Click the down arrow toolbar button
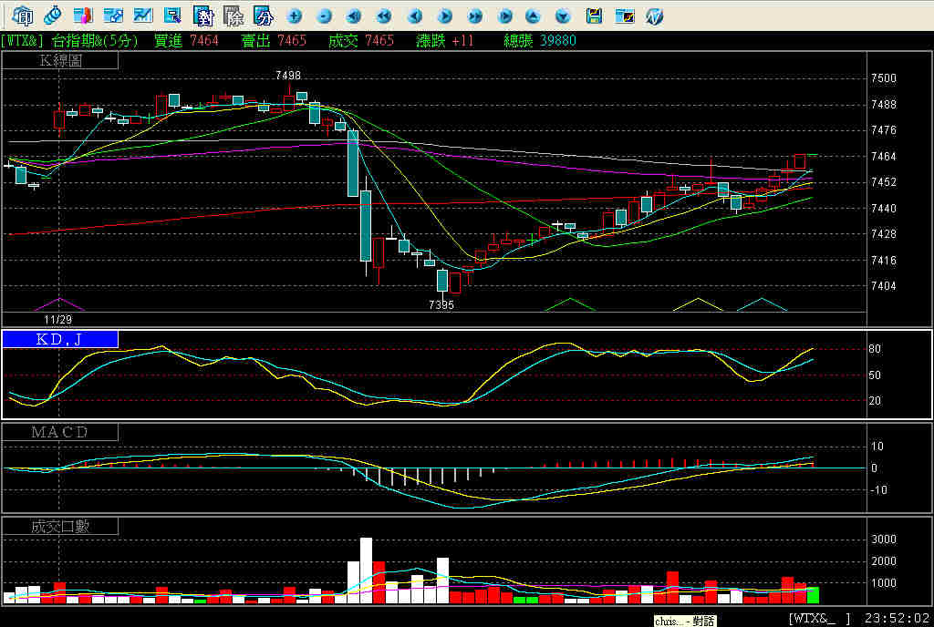Viewport: 934px width, 627px height. click(x=563, y=16)
